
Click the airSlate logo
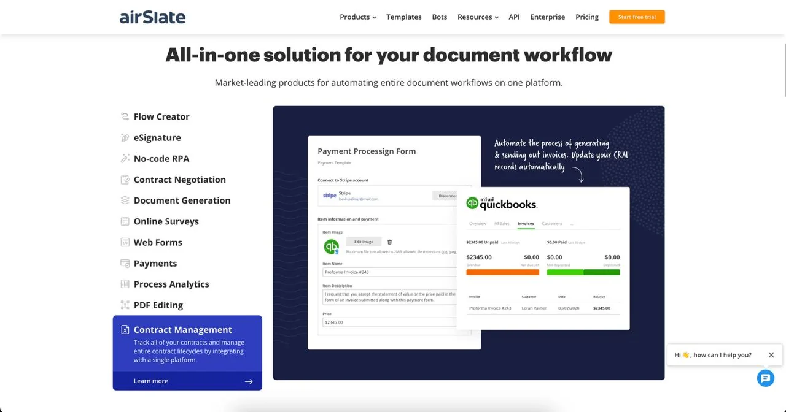pyautogui.click(x=152, y=17)
